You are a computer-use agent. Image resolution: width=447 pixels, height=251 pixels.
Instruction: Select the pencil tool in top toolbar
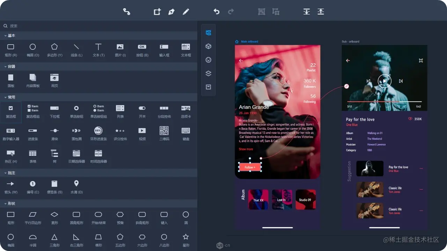coord(186,12)
